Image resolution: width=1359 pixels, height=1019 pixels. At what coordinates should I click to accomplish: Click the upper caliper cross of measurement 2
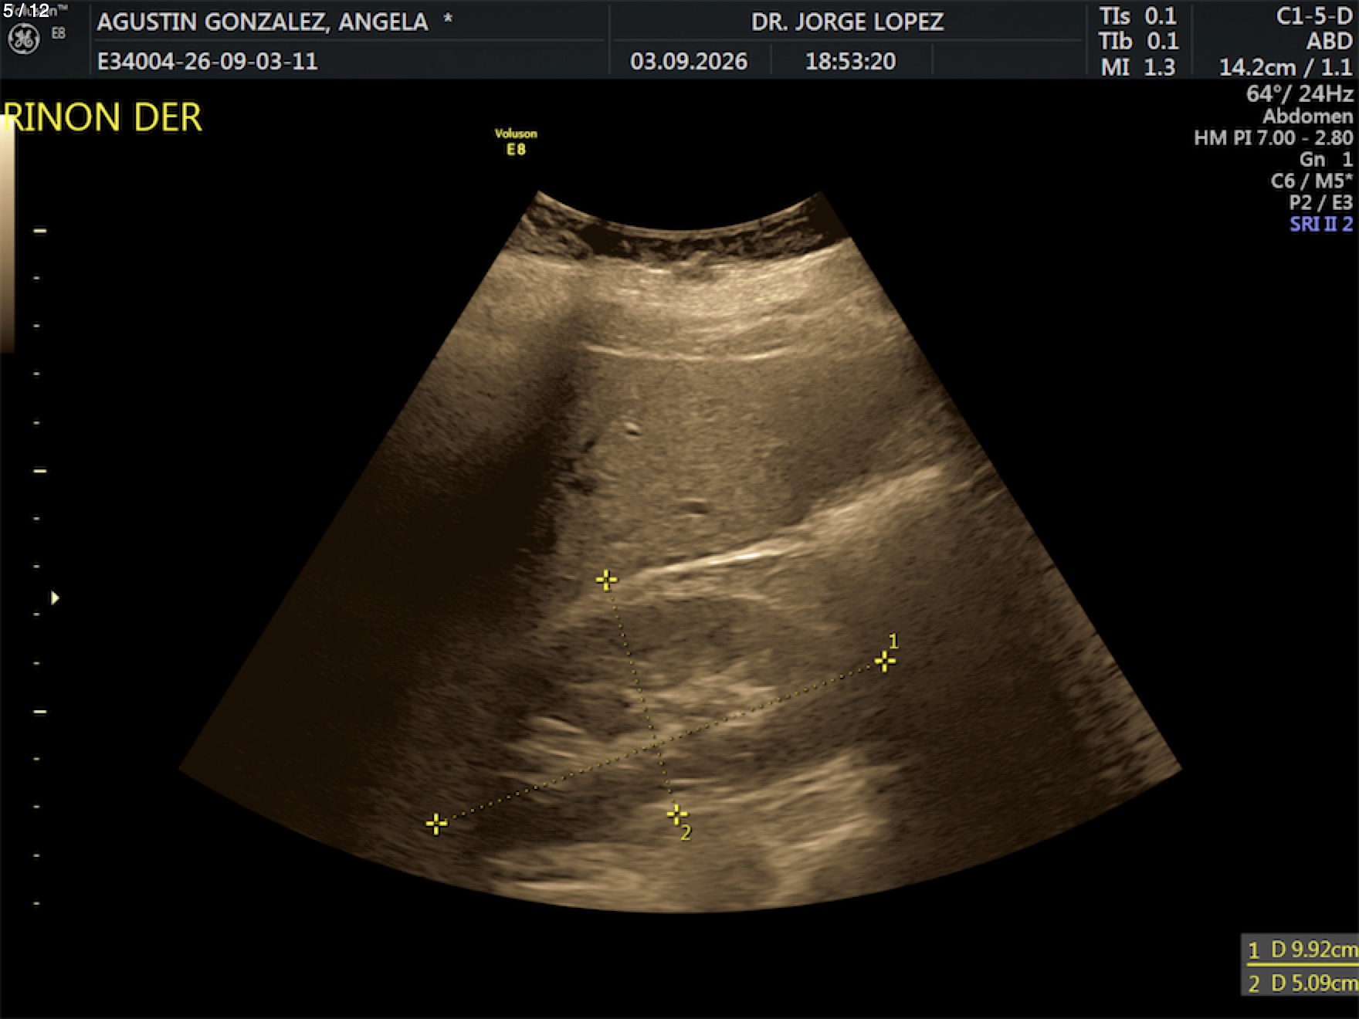tap(606, 580)
